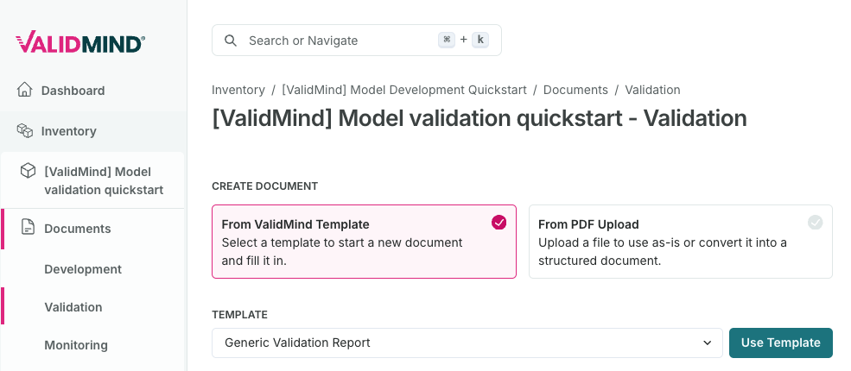
Task: Choose the From PDF Upload card
Action: pyautogui.click(x=681, y=242)
